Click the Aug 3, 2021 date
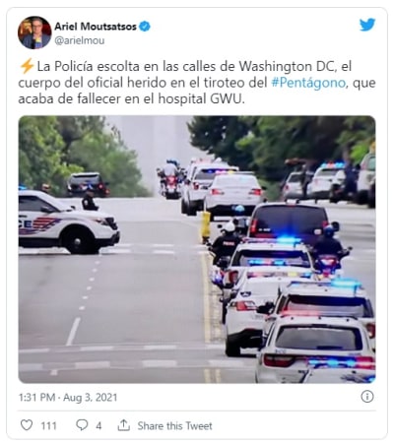This screenshot has height=445, width=394. [x=90, y=398]
